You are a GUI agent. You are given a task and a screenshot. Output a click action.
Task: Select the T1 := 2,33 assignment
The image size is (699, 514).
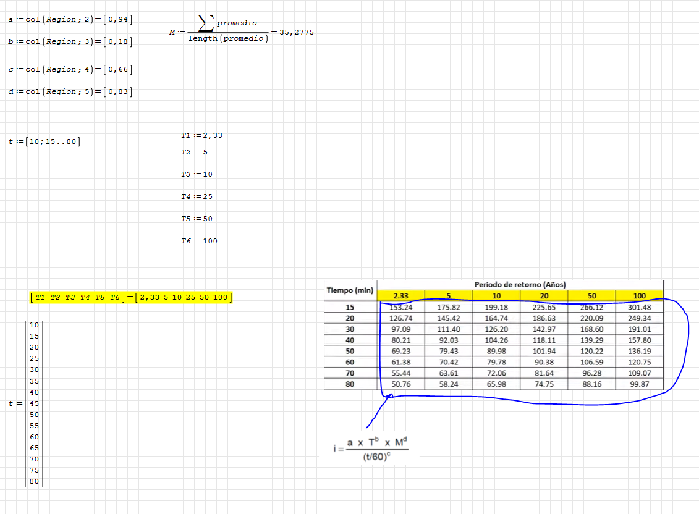click(x=201, y=135)
